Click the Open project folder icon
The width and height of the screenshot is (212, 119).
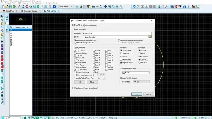(7, 6)
